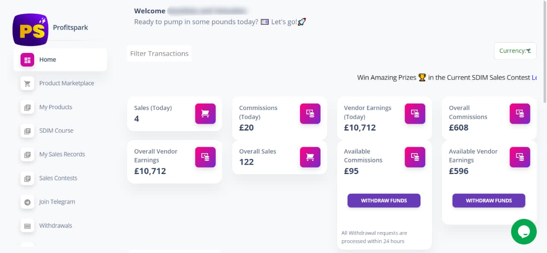The width and height of the screenshot is (547, 253).
Task: Click the Withdrawals sidebar icon
Action: pos(27,226)
